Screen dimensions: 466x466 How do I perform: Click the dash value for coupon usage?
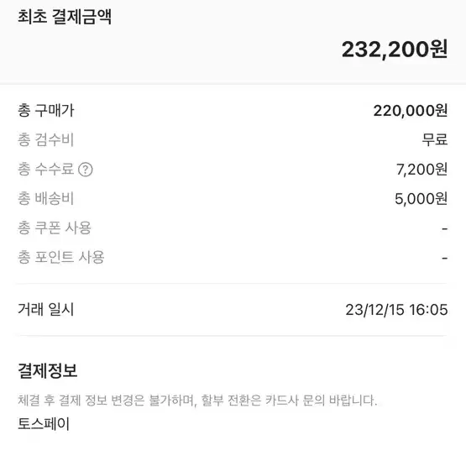tap(445, 228)
